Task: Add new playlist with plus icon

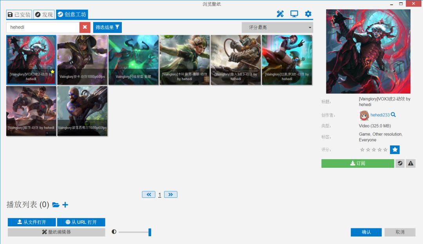Action: pyautogui.click(x=65, y=205)
